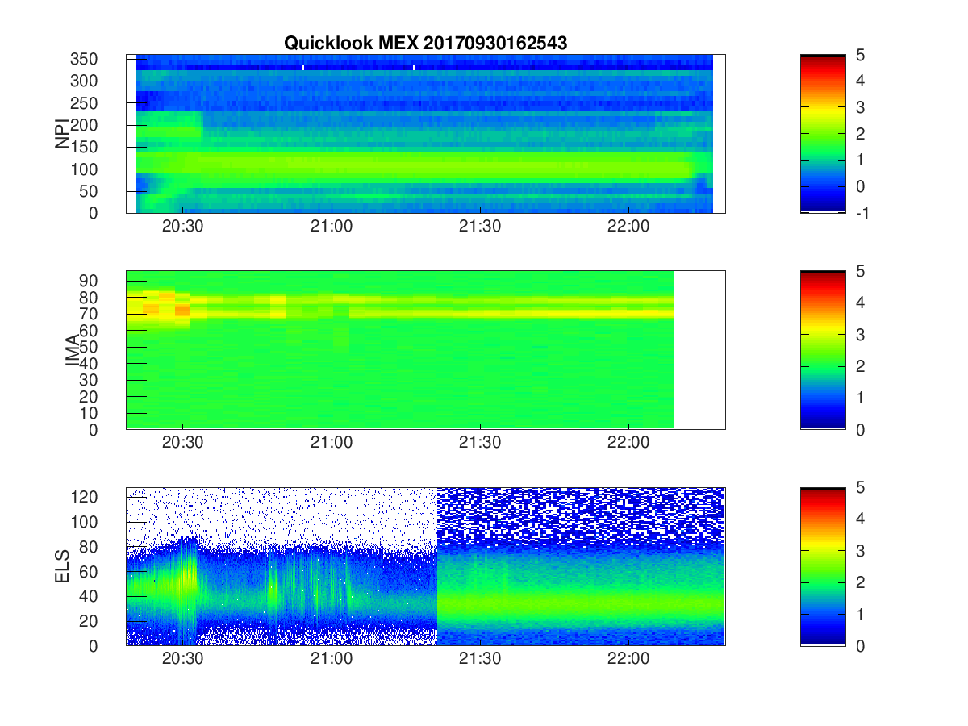This screenshot has width=968, height=726.
Task: Click the '0' label on IMA colorbar
Action: tap(860, 429)
